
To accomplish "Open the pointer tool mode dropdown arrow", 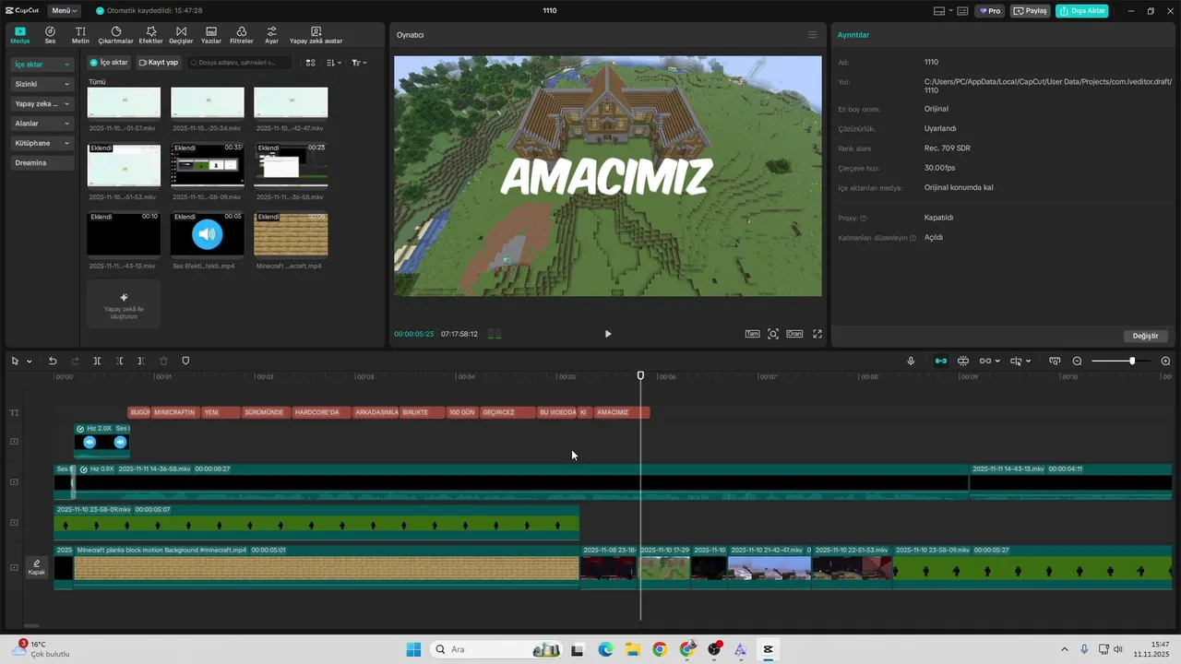I will tap(29, 362).
